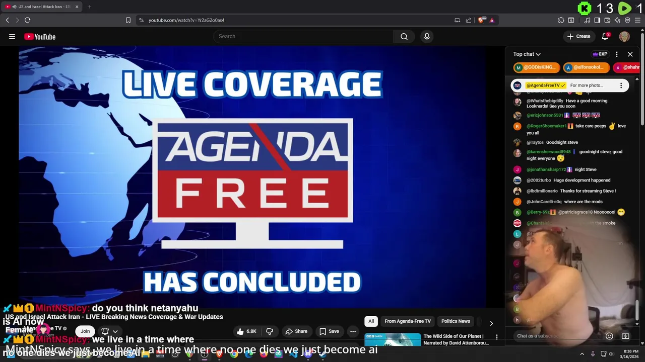Viewport: 645px width, 362px height.
Task: Create a new upload or post
Action: point(578,36)
